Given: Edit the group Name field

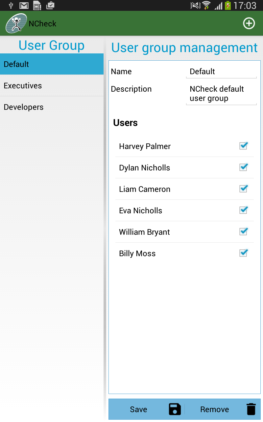Looking at the screenshot, I should 221,72.
